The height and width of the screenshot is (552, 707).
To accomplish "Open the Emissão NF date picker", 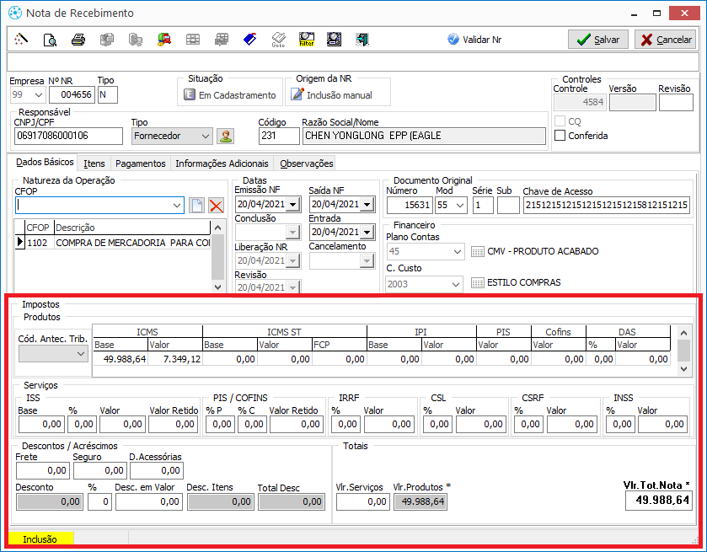I will tap(293, 205).
